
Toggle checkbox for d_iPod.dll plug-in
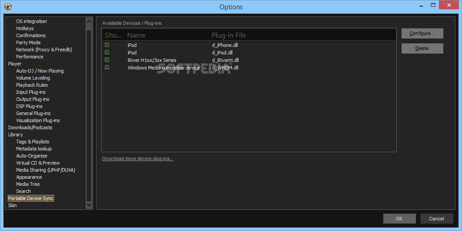tap(107, 53)
